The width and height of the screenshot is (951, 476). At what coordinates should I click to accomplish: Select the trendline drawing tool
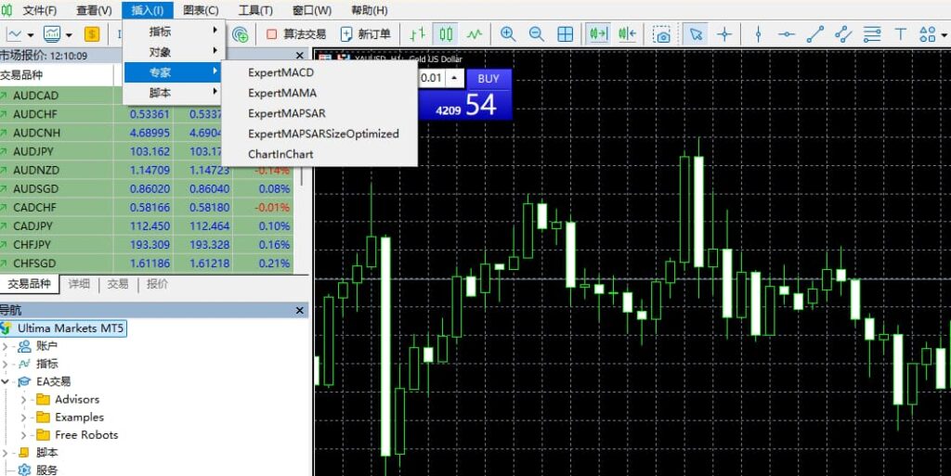coord(815,34)
